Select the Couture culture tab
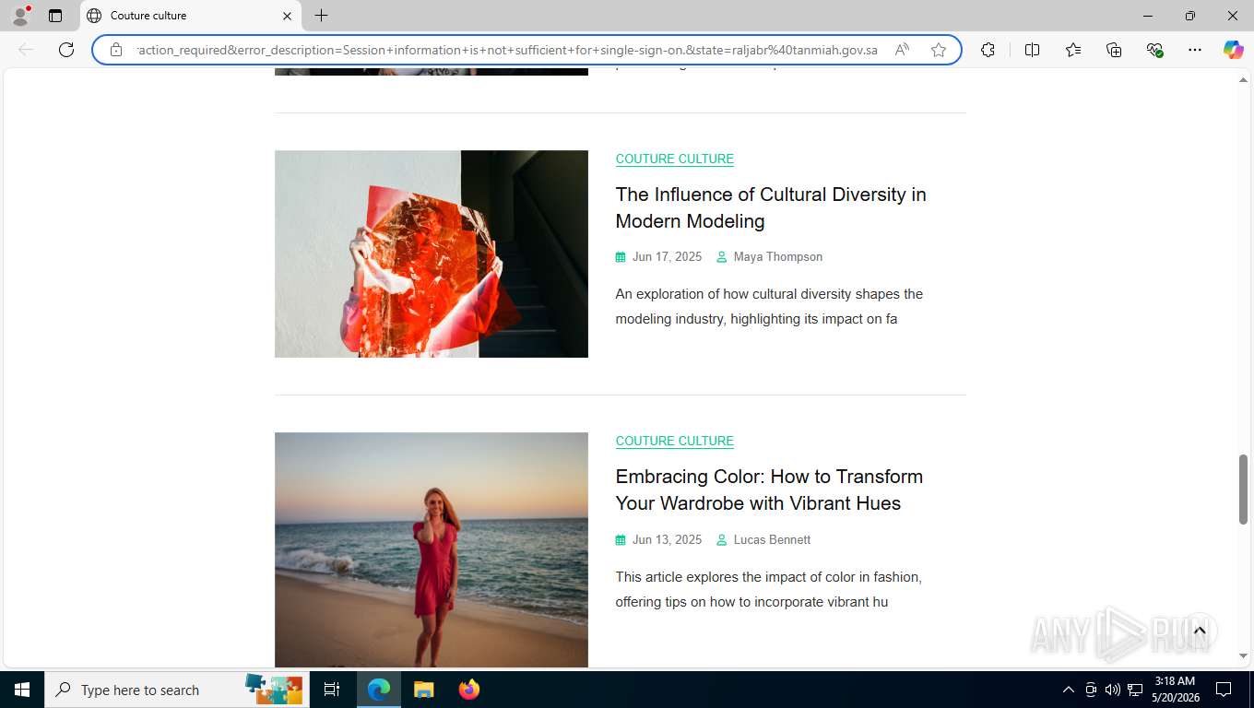 191,16
